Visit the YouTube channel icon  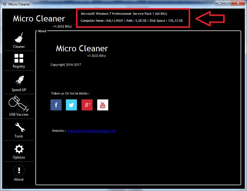103,105
